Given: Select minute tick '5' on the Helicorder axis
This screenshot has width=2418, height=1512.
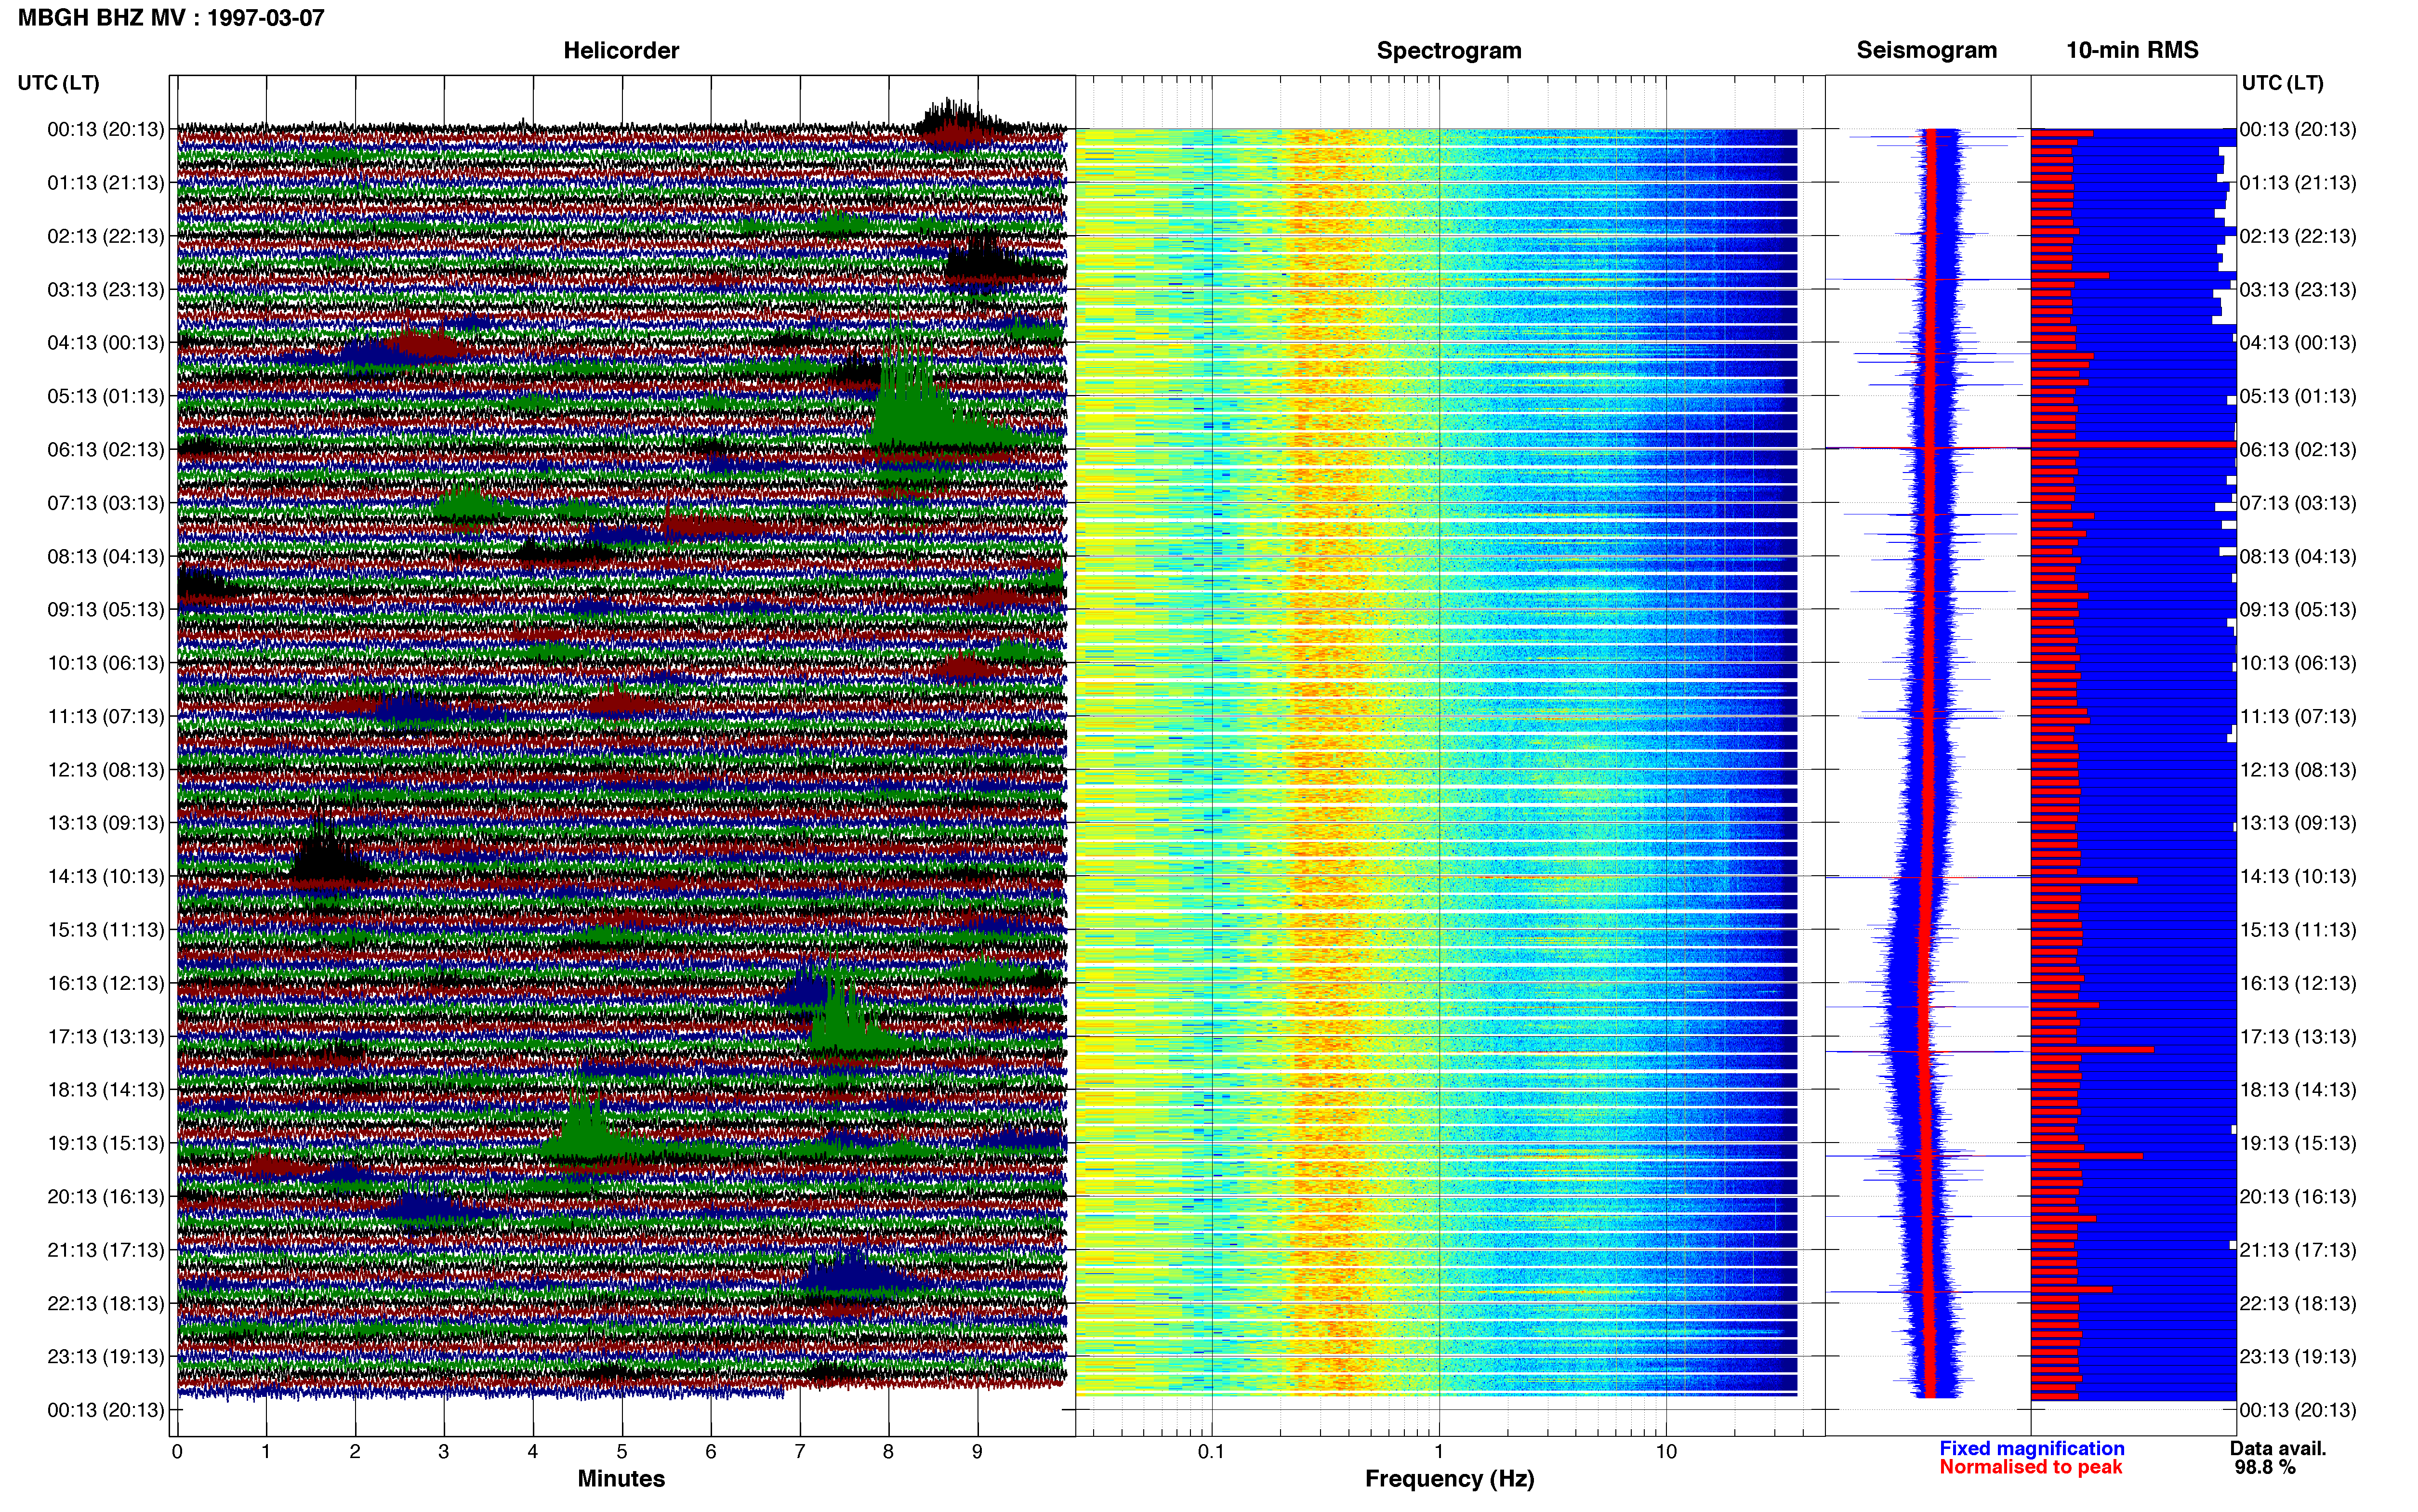Looking at the screenshot, I should (622, 1452).
